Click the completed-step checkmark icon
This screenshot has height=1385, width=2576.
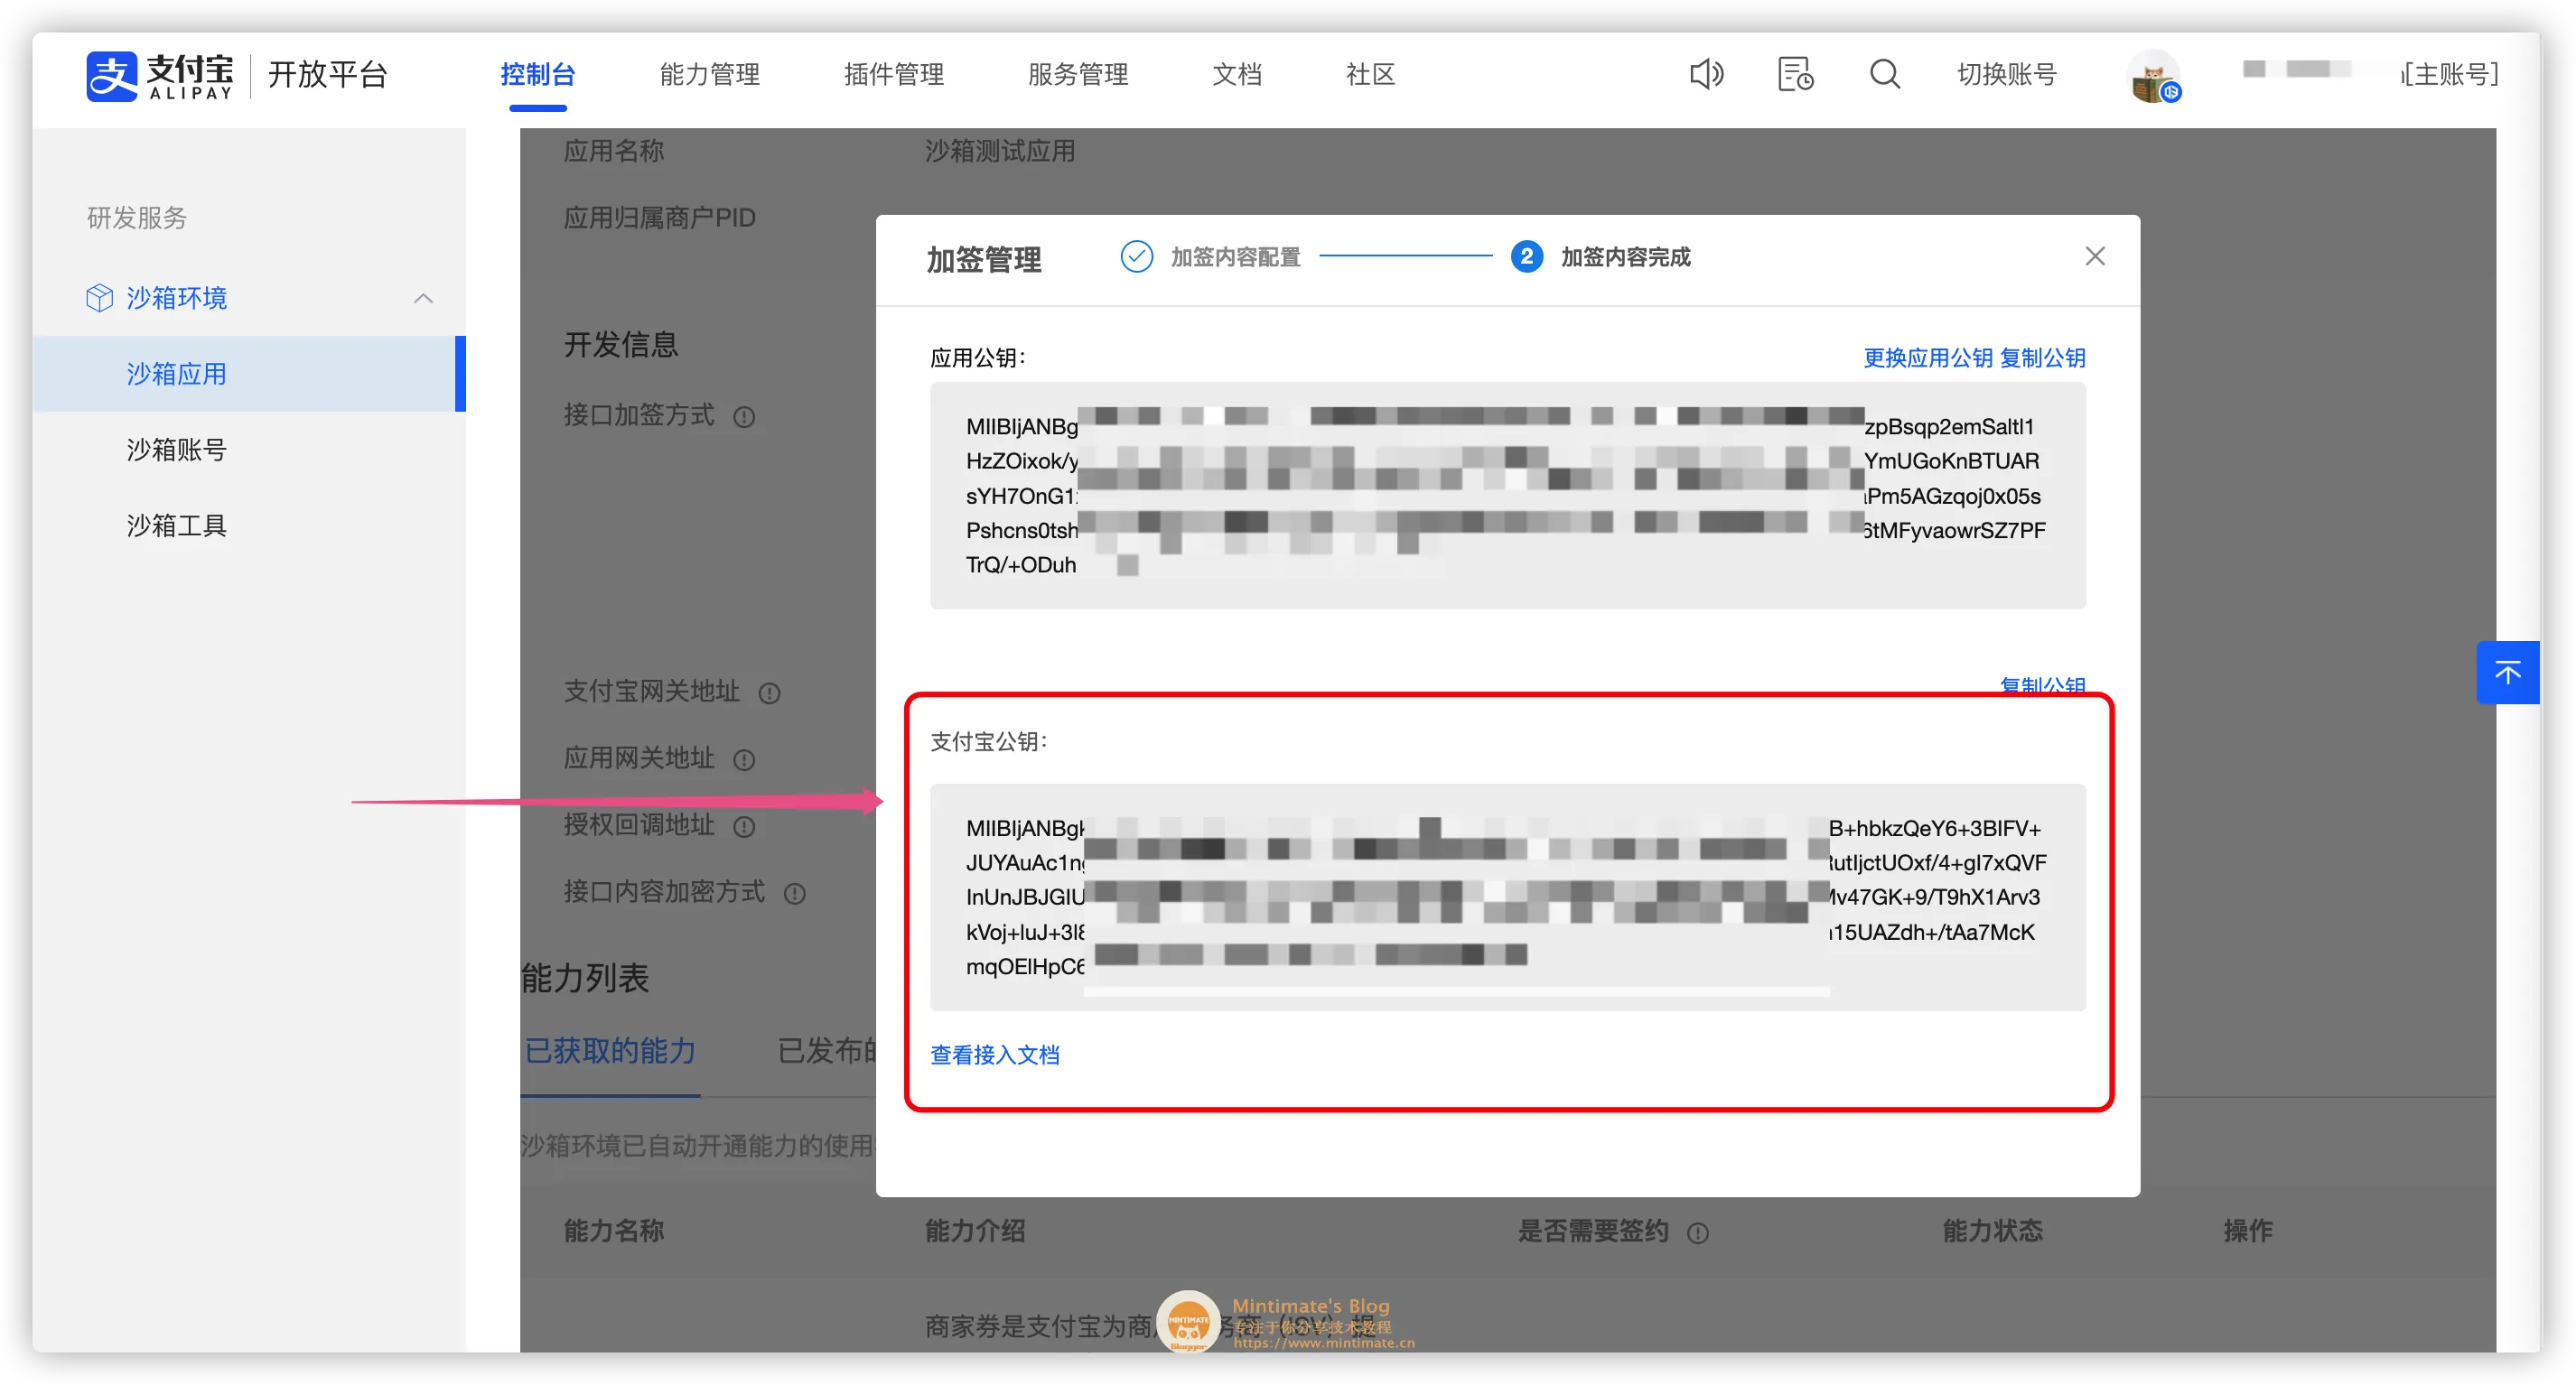[x=1136, y=256]
